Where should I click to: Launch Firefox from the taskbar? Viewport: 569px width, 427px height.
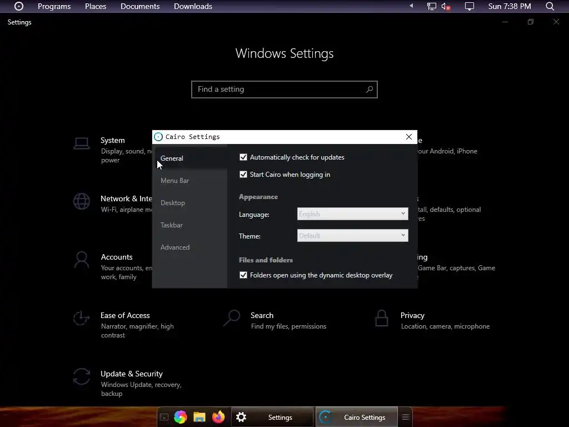point(218,417)
